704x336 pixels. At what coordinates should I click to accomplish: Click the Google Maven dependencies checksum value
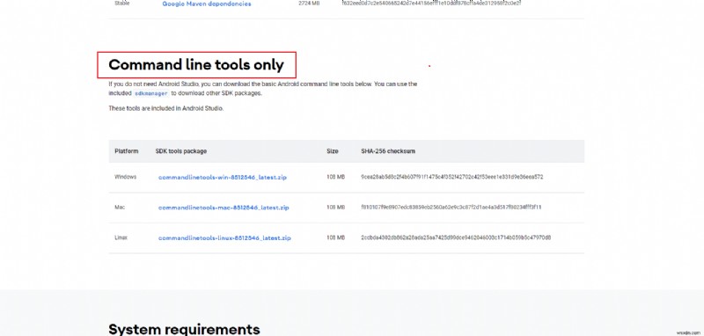point(431,4)
